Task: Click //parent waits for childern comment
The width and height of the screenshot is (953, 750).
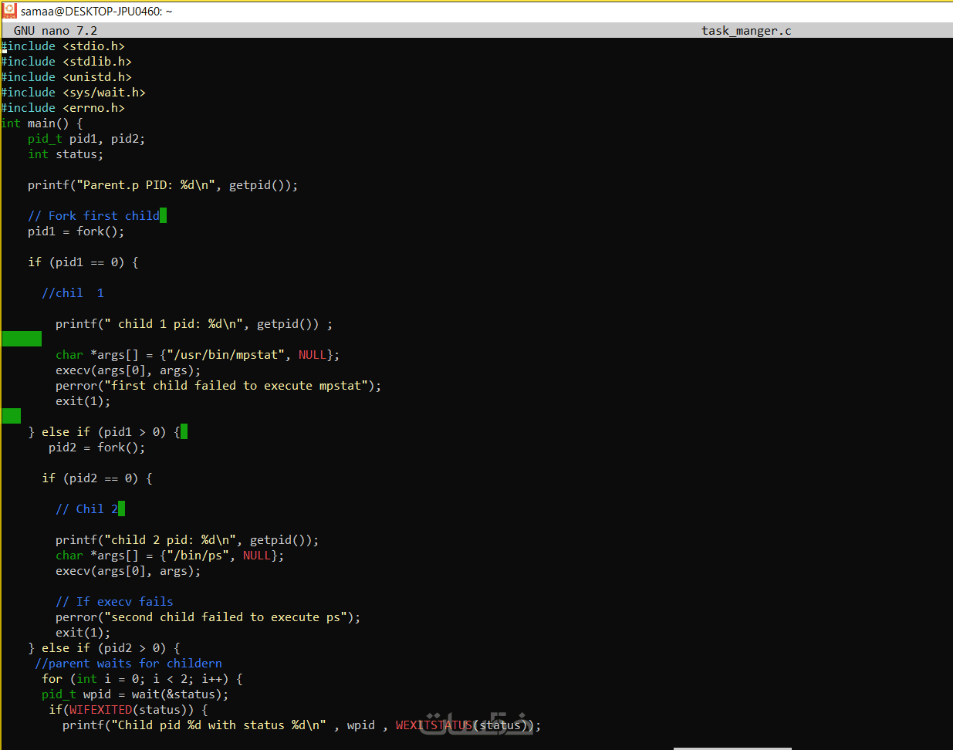Action: point(128,664)
